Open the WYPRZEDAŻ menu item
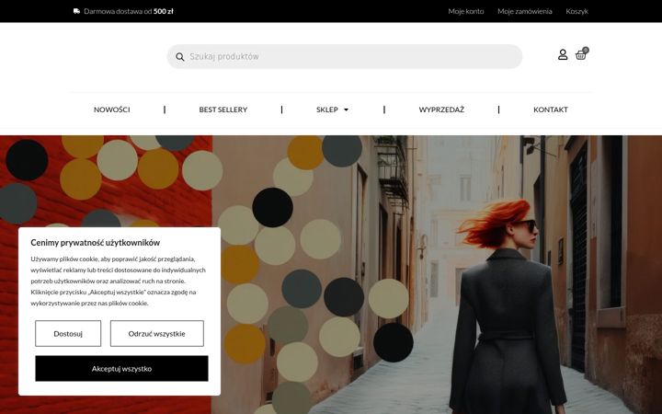The width and height of the screenshot is (662, 414). [441, 109]
